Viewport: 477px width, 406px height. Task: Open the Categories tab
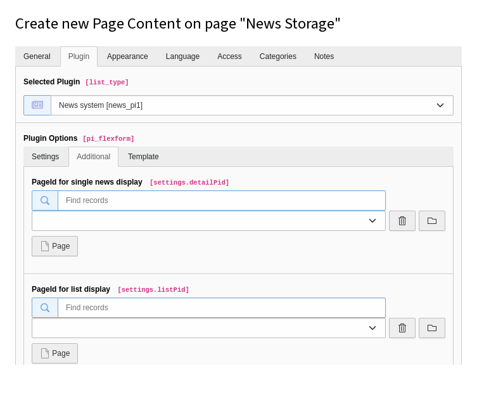click(277, 56)
